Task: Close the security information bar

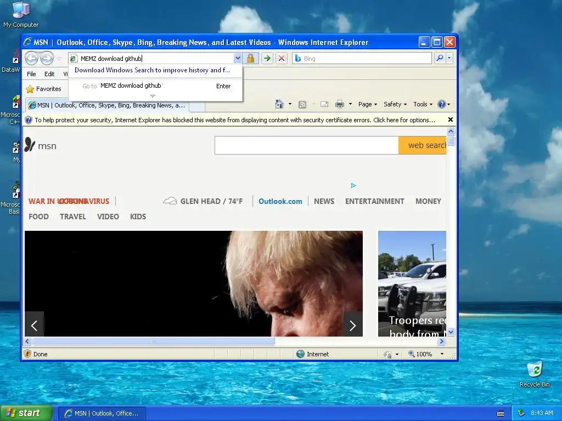Action: click(x=451, y=120)
